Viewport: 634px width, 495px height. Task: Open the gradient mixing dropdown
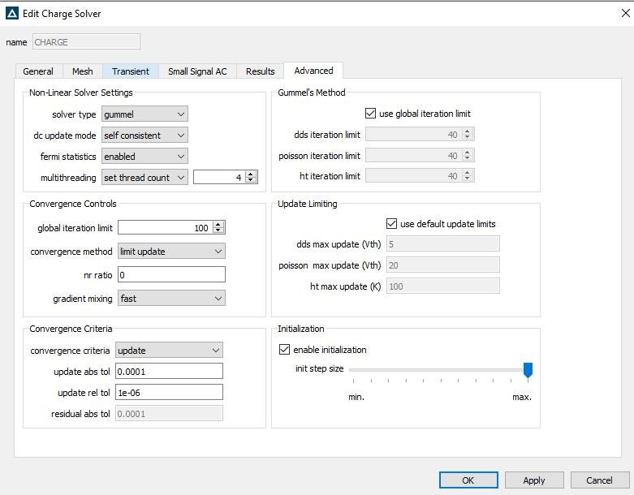(171, 299)
